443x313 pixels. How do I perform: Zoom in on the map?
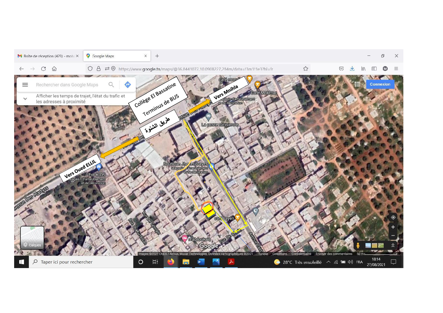pos(393,227)
